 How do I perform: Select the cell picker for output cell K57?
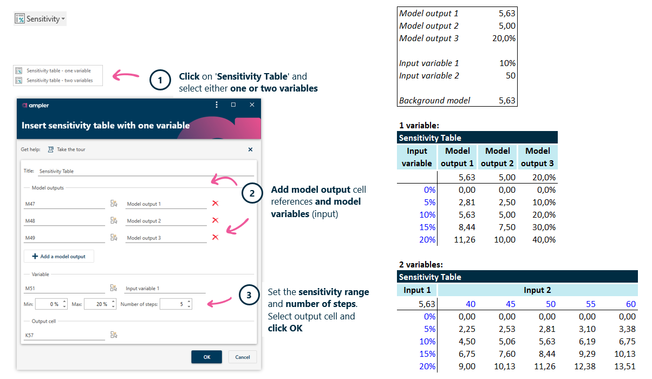coord(114,335)
